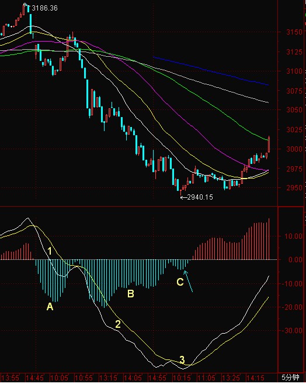Screen dimensions: 306x384
Task: Click the 3150 price axis label
Action: 294,32
